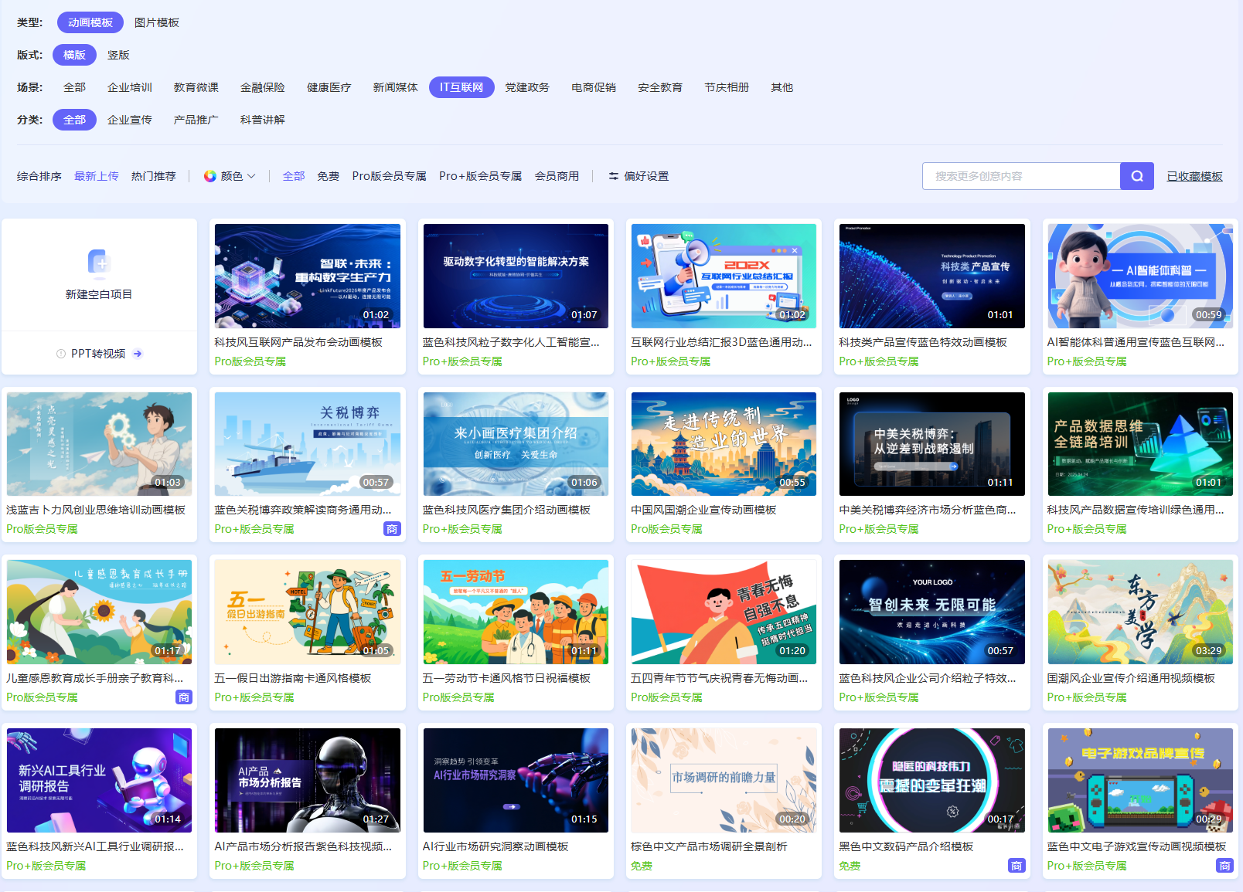Sort by 热门推荐

pos(153,176)
